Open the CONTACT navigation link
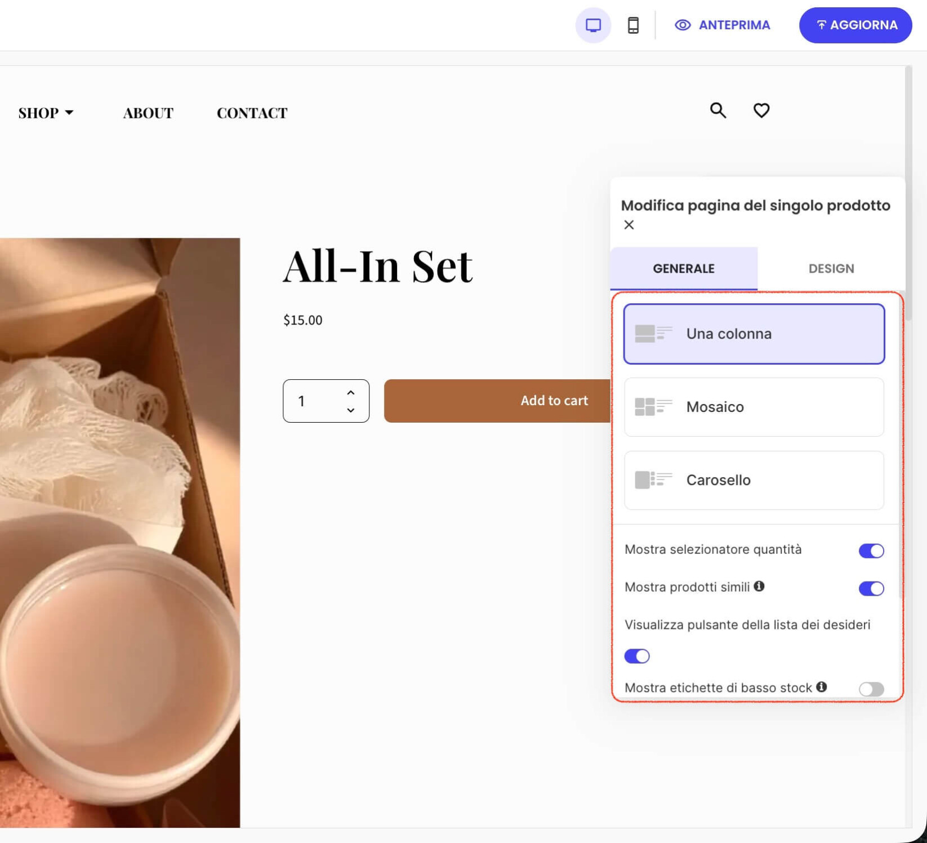 (252, 113)
